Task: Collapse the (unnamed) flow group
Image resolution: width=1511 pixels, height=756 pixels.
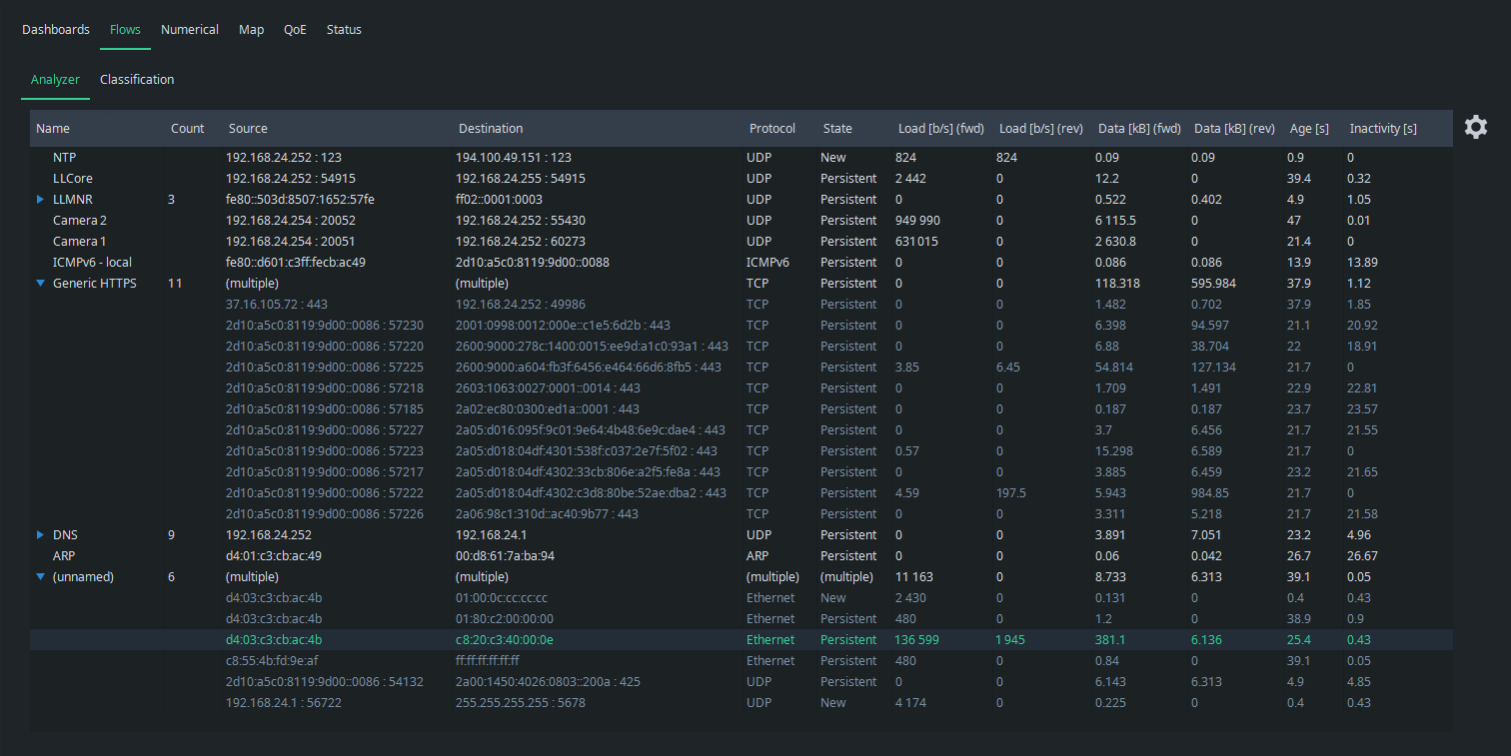Action: pos(40,577)
